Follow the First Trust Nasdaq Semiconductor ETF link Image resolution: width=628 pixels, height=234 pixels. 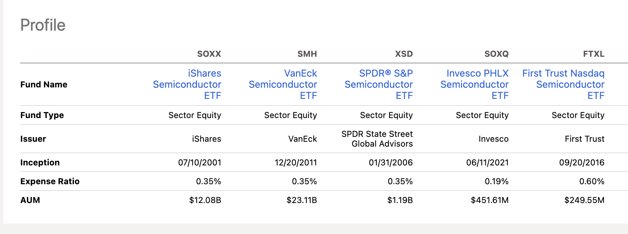[564, 84]
